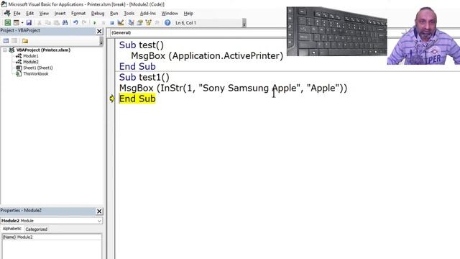The width and height of the screenshot is (460, 259).
Task: Close the Properties - Module2 panel
Action: tap(99, 211)
